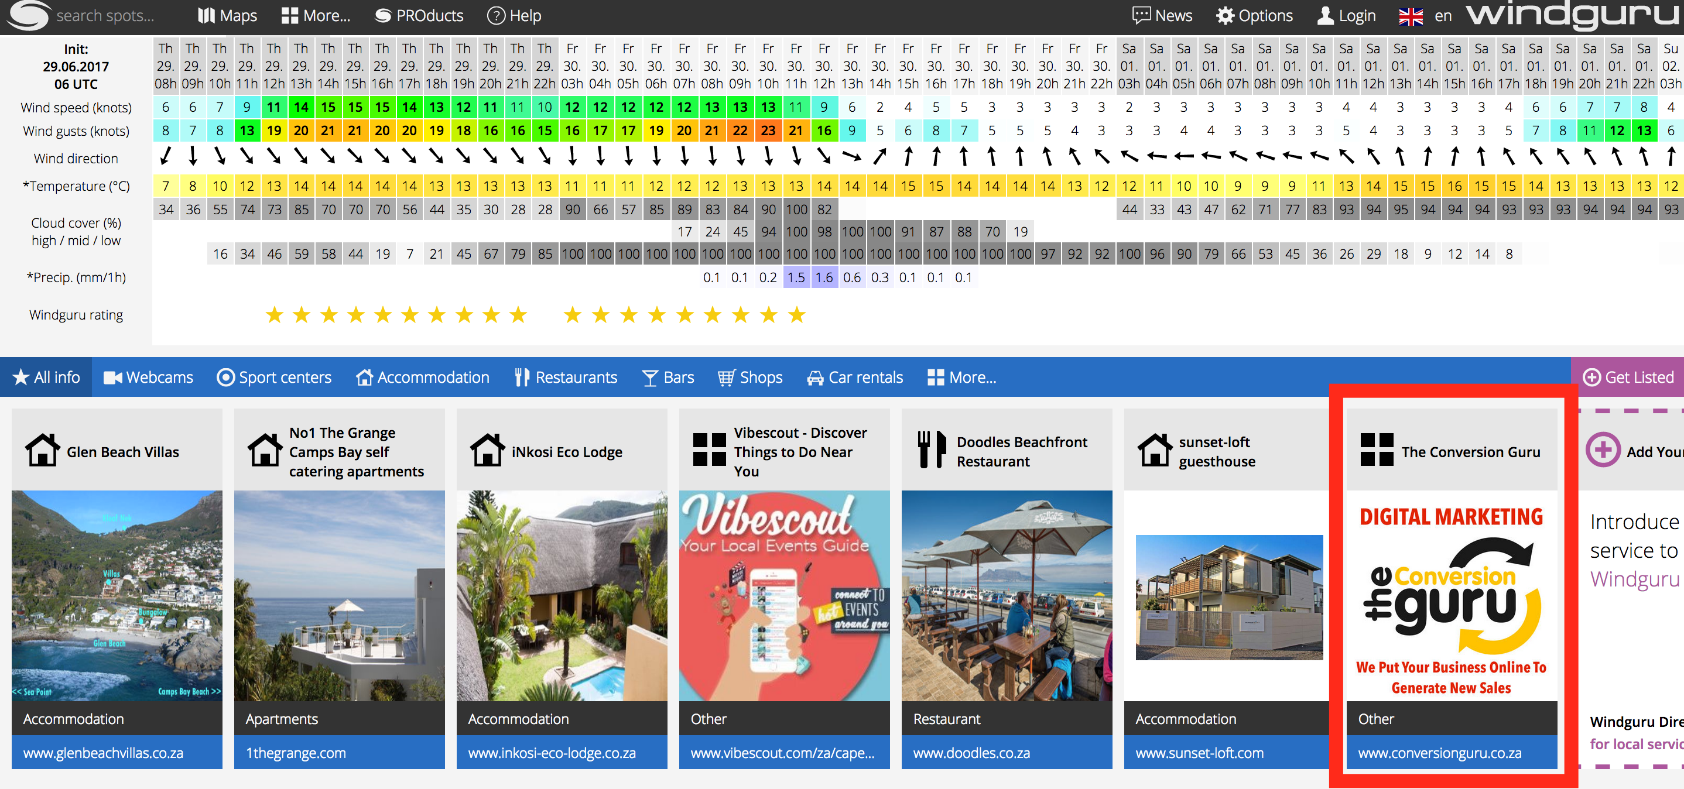Open the Webcams tab
Image resolution: width=1684 pixels, height=789 pixels.
pos(148,377)
